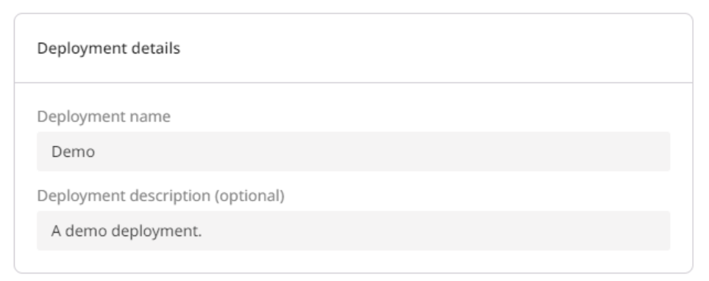Click blank card area below the description field
This screenshot has width=709, height=281.
tap(353, 262)
